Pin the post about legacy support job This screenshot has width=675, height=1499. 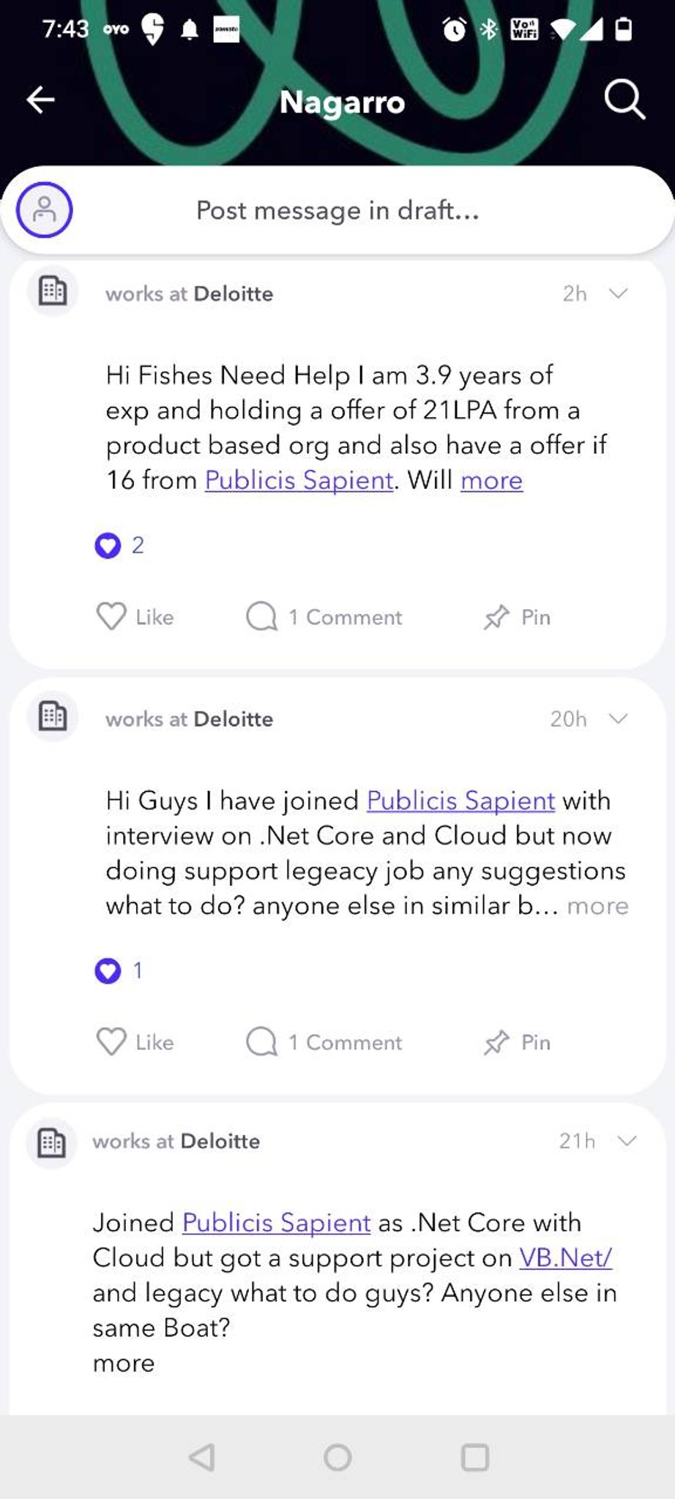click(x=517, y=1042)
